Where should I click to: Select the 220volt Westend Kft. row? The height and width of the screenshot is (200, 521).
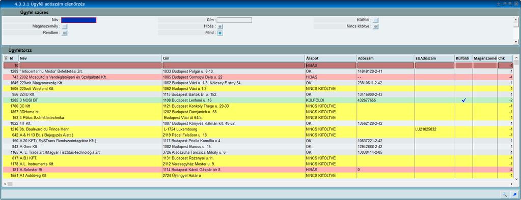(258, 89)
